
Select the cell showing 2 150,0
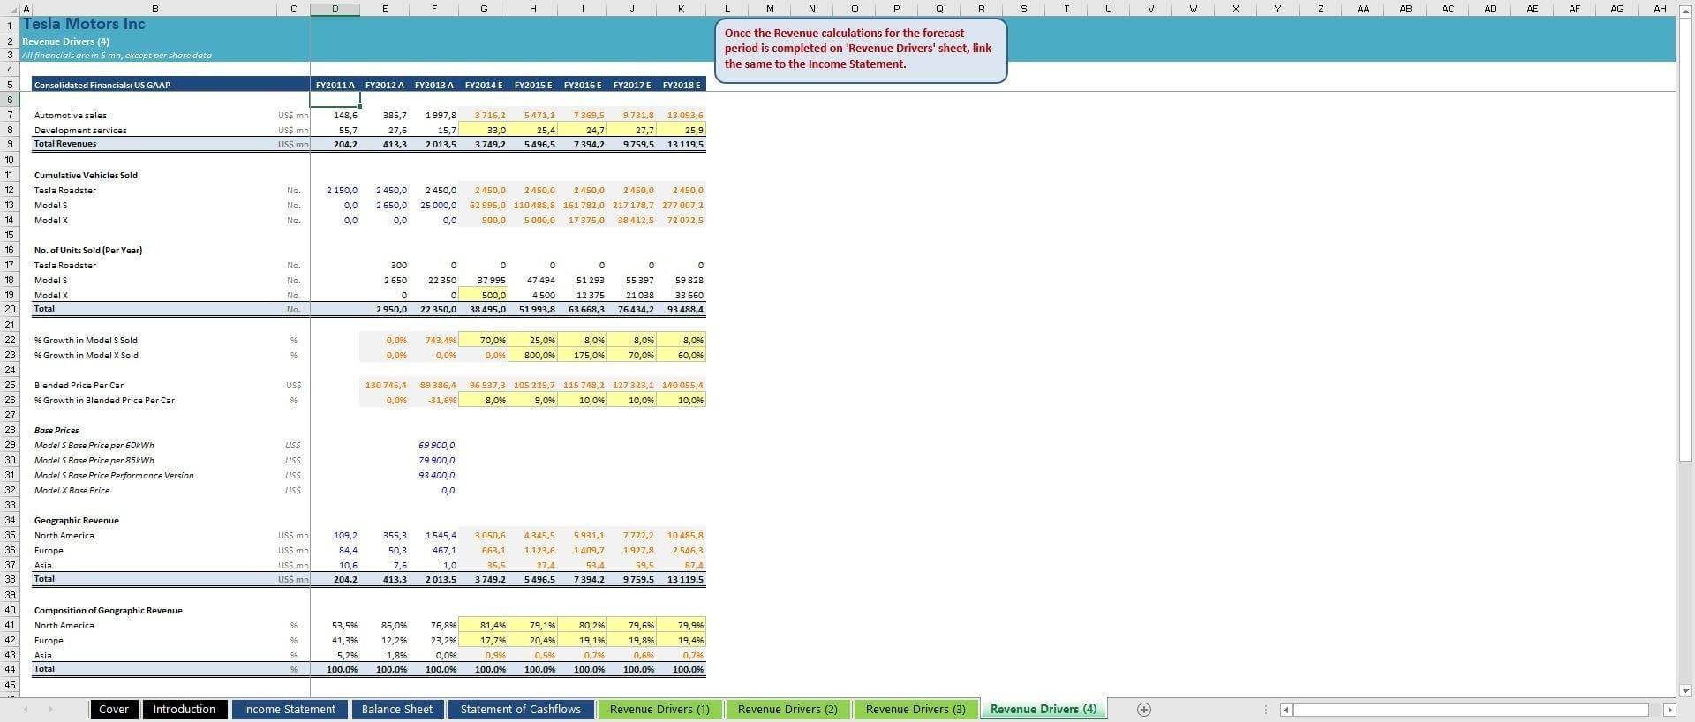[335, 190]
